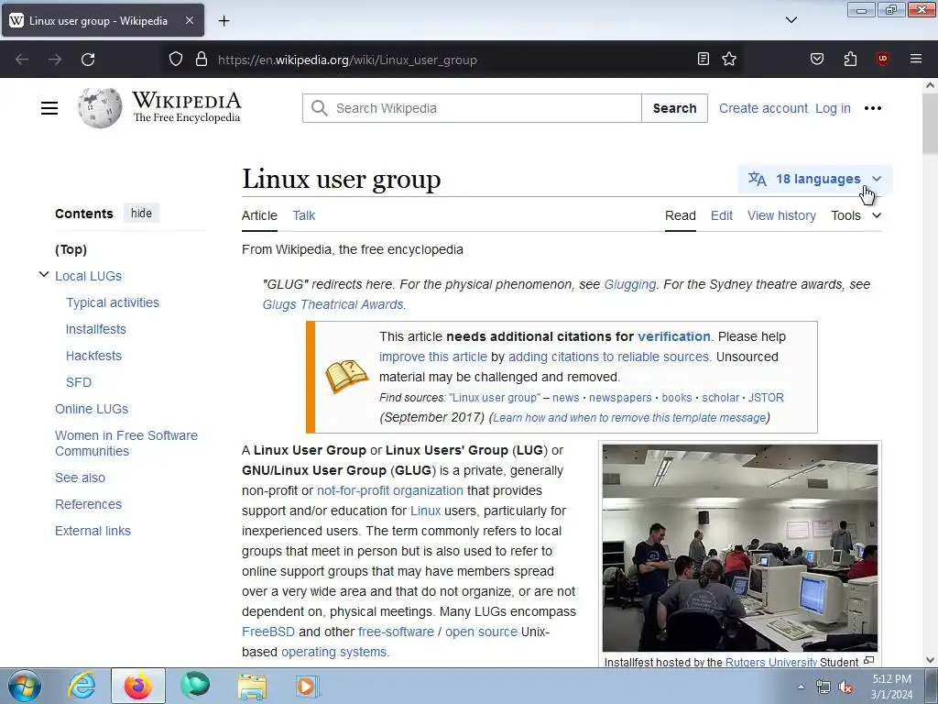This screenshot has width=938, height=704.
Task: Collapse the Local LUGs contents section
Action: [x=44, y=275]
